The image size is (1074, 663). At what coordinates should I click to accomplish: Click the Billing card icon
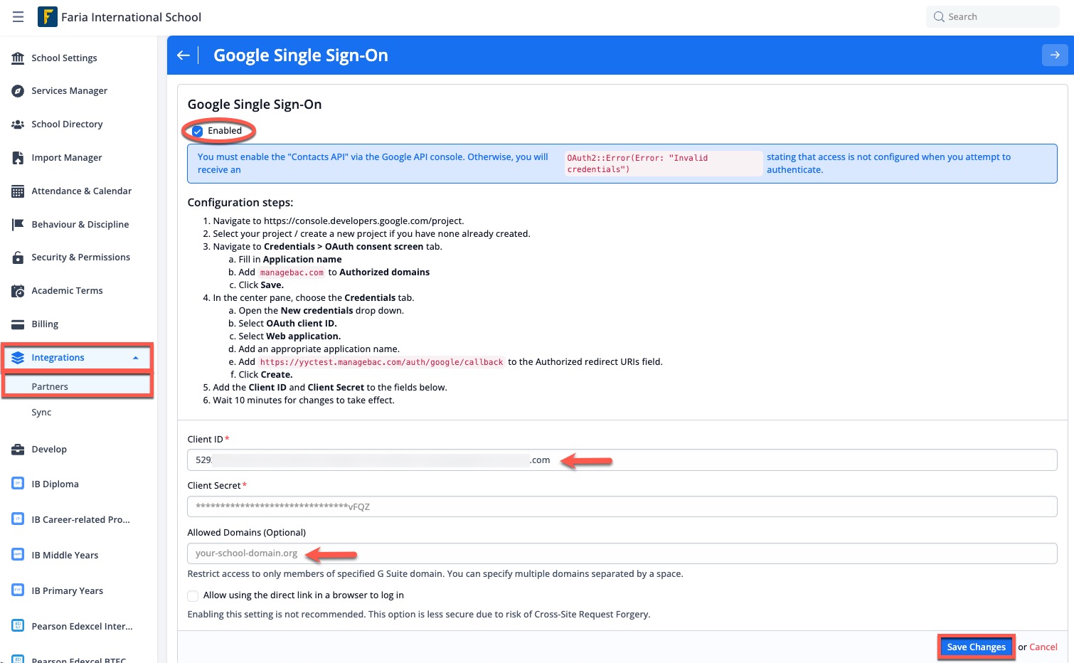pyautogui.click(x=18, y=324)
